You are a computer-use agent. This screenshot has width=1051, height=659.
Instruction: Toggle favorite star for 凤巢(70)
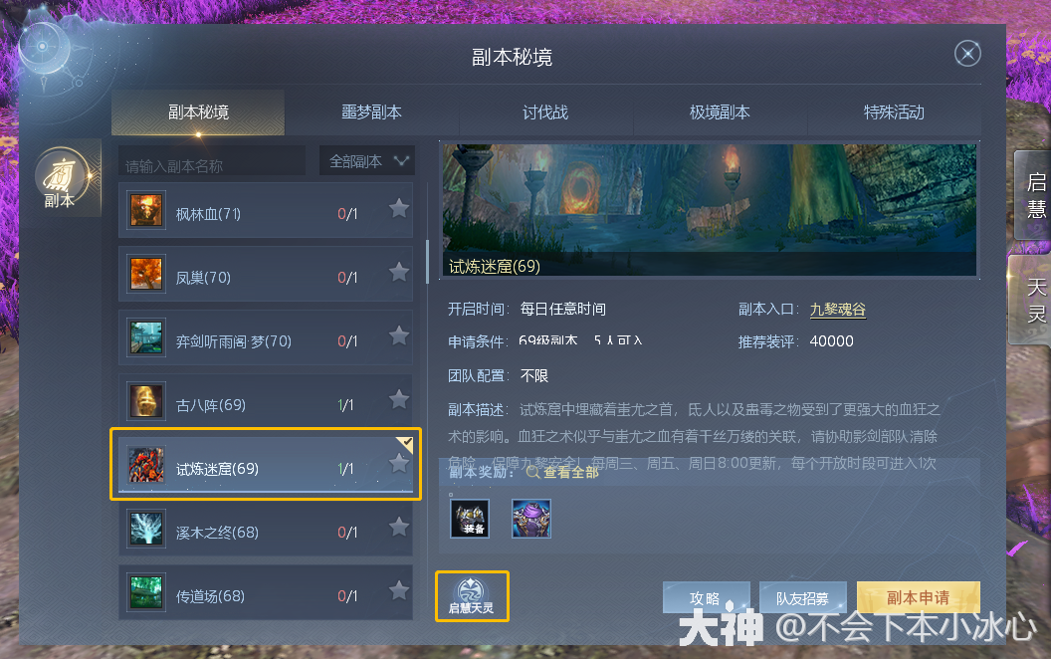point(399,272)
